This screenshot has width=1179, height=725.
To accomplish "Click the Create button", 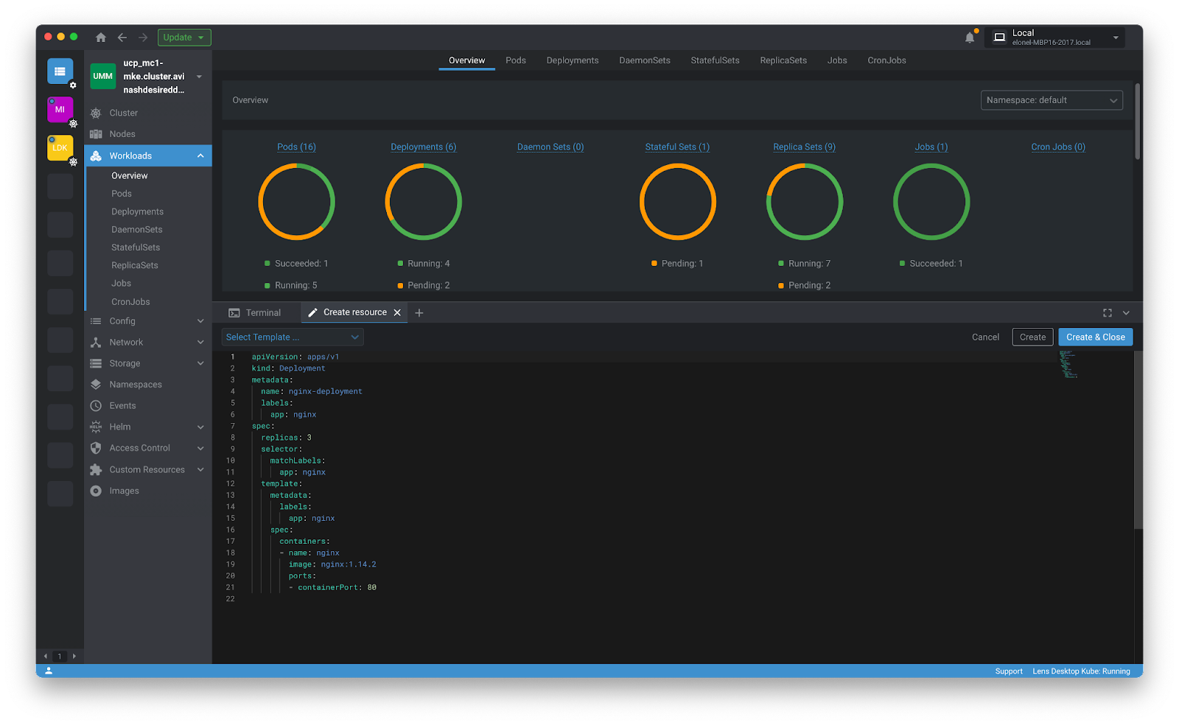I will (x=1032, y=337).
